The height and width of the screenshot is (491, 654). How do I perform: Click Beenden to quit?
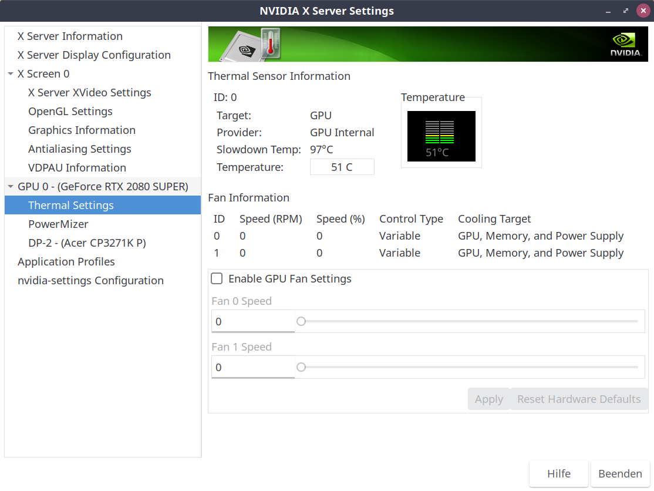(620, 473)
